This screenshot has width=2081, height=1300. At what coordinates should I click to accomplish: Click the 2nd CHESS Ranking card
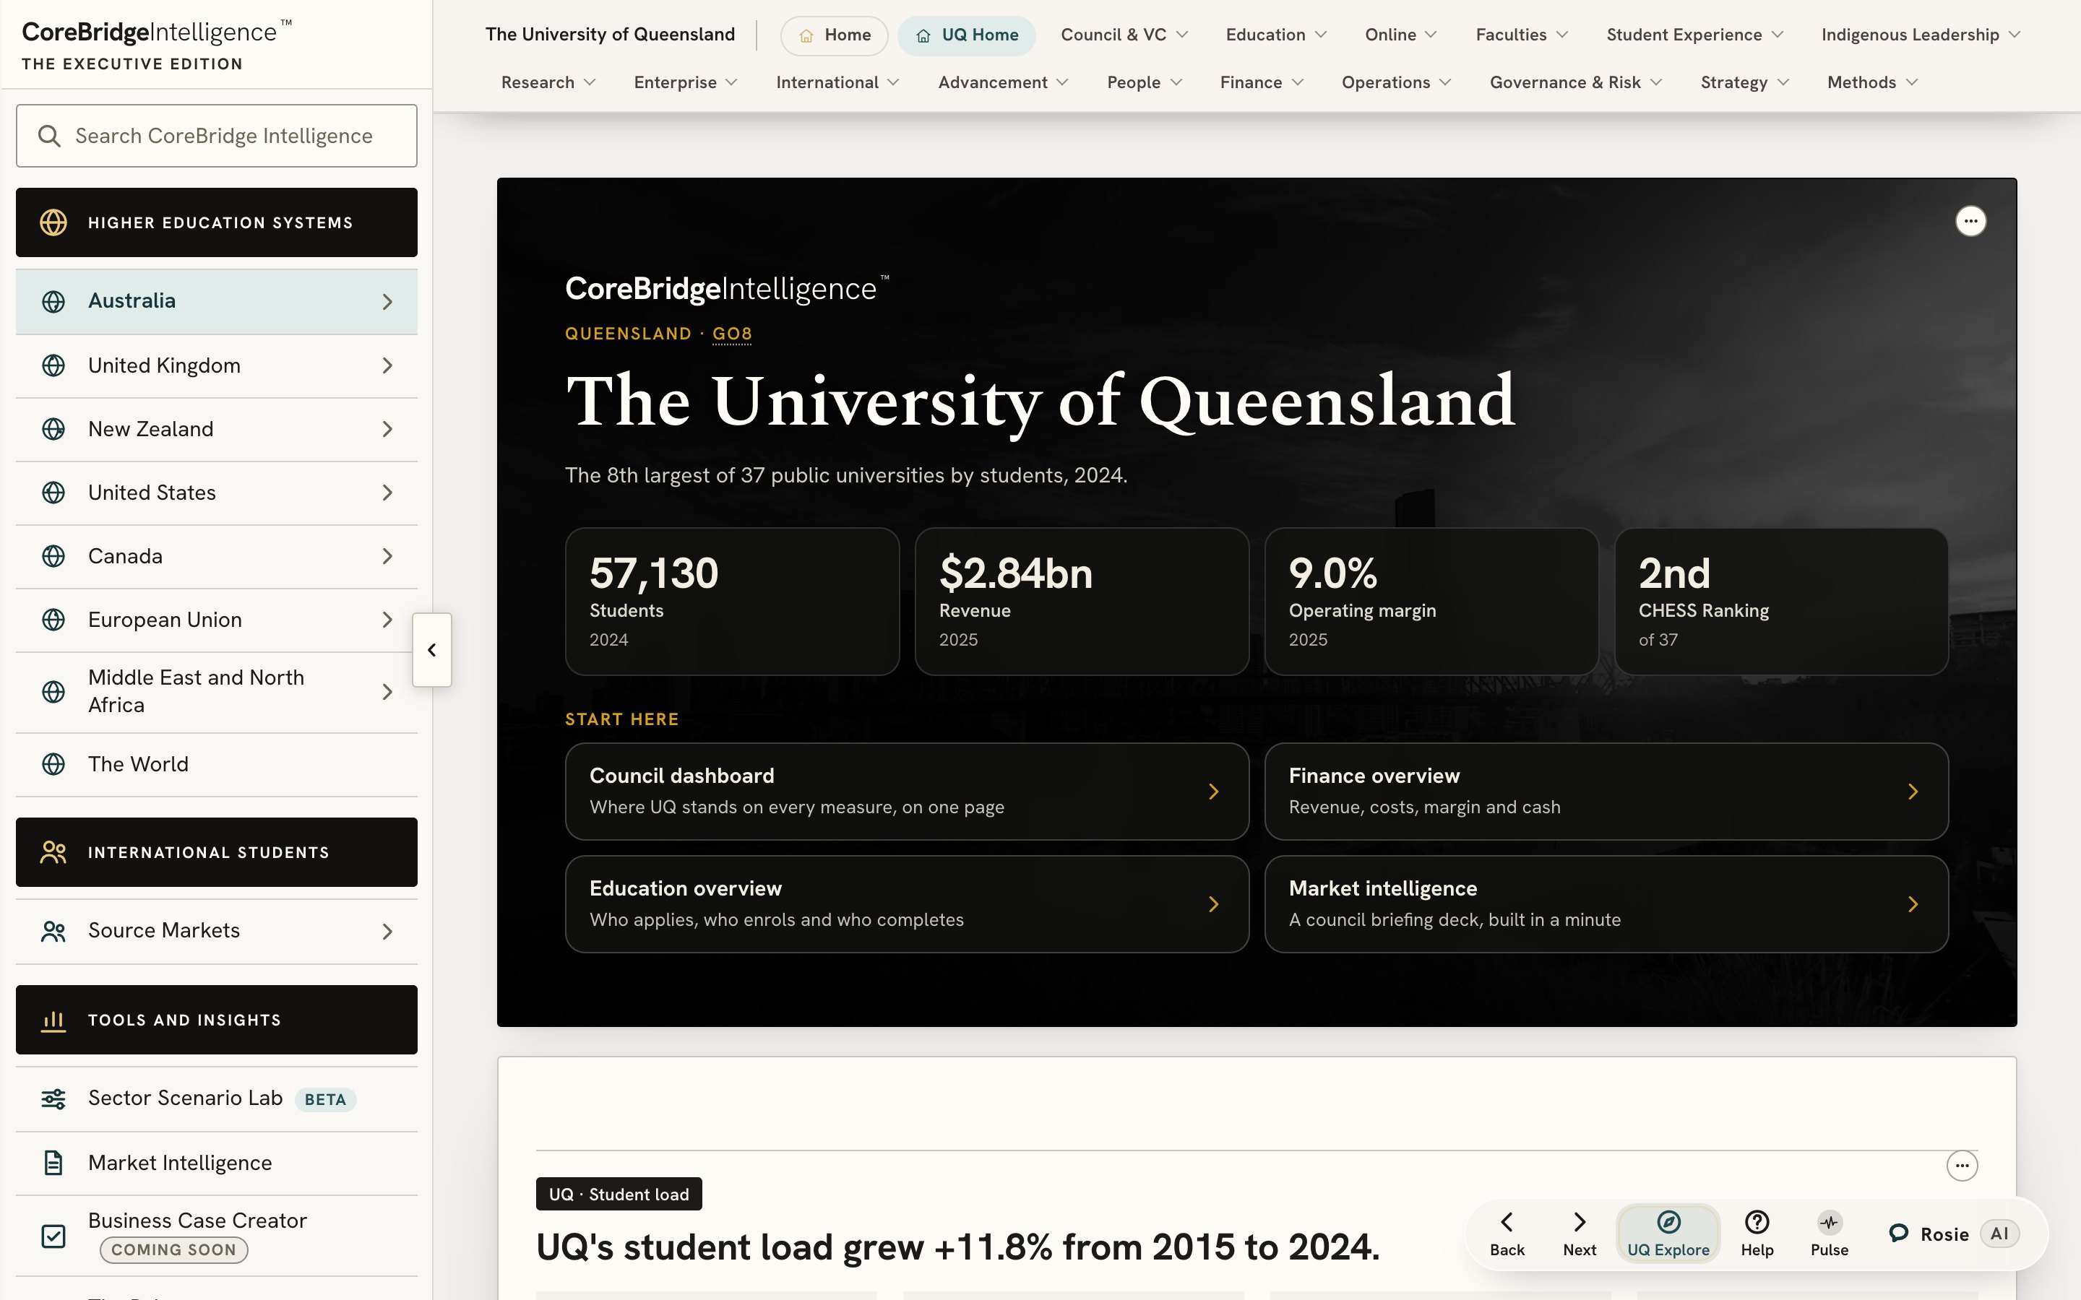click(x=1781, y=601)
